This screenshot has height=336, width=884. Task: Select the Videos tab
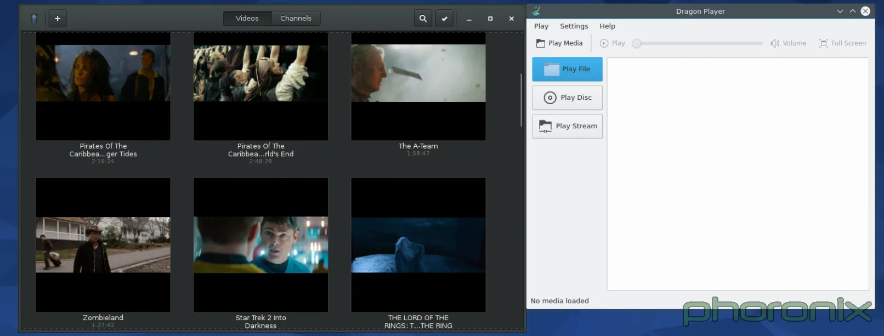pyautogui.click(x=247, y=19)
